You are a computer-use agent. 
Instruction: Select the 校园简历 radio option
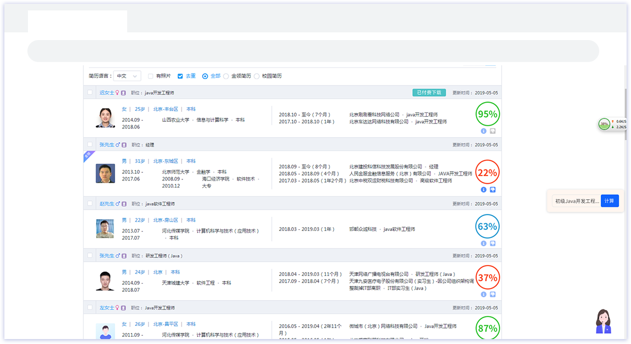[x=257, y=76]
